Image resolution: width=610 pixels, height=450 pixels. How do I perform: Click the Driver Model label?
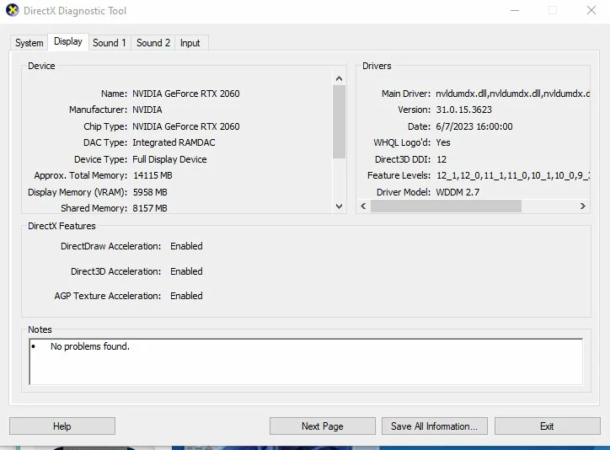[x=404, y=192]
